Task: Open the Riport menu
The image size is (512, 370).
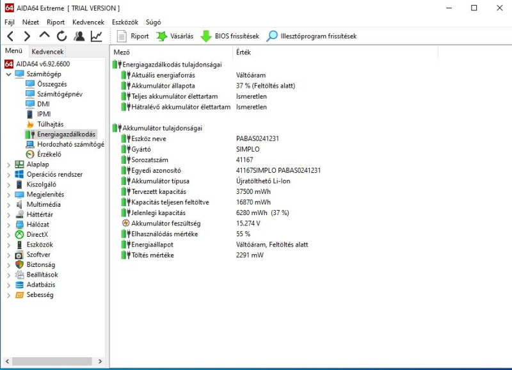Action: pos(56,22)
